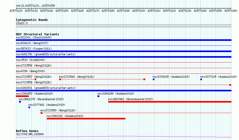This screenshot has width=239, height=140.
Task: Click the blue marker under esv3661278
Action: 20,102
